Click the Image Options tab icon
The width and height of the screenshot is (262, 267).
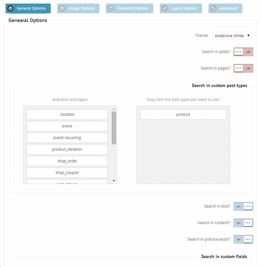[x=62, y=8]
